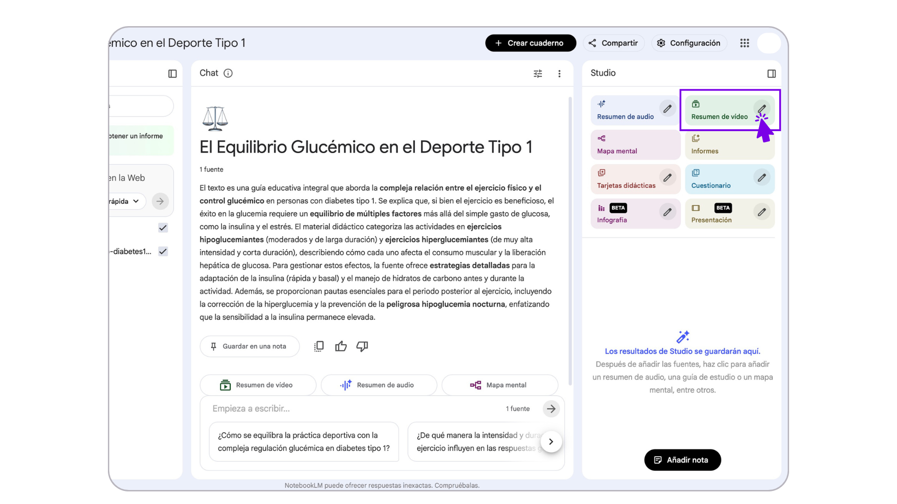Screen dimensions: 897x504
Task: Open the Resumen de audio generator
Action: 625,110
